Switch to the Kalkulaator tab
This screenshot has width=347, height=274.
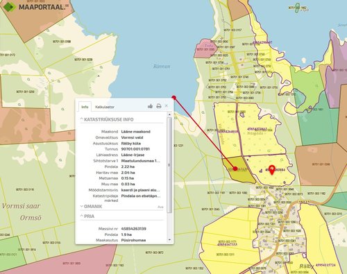105,107
